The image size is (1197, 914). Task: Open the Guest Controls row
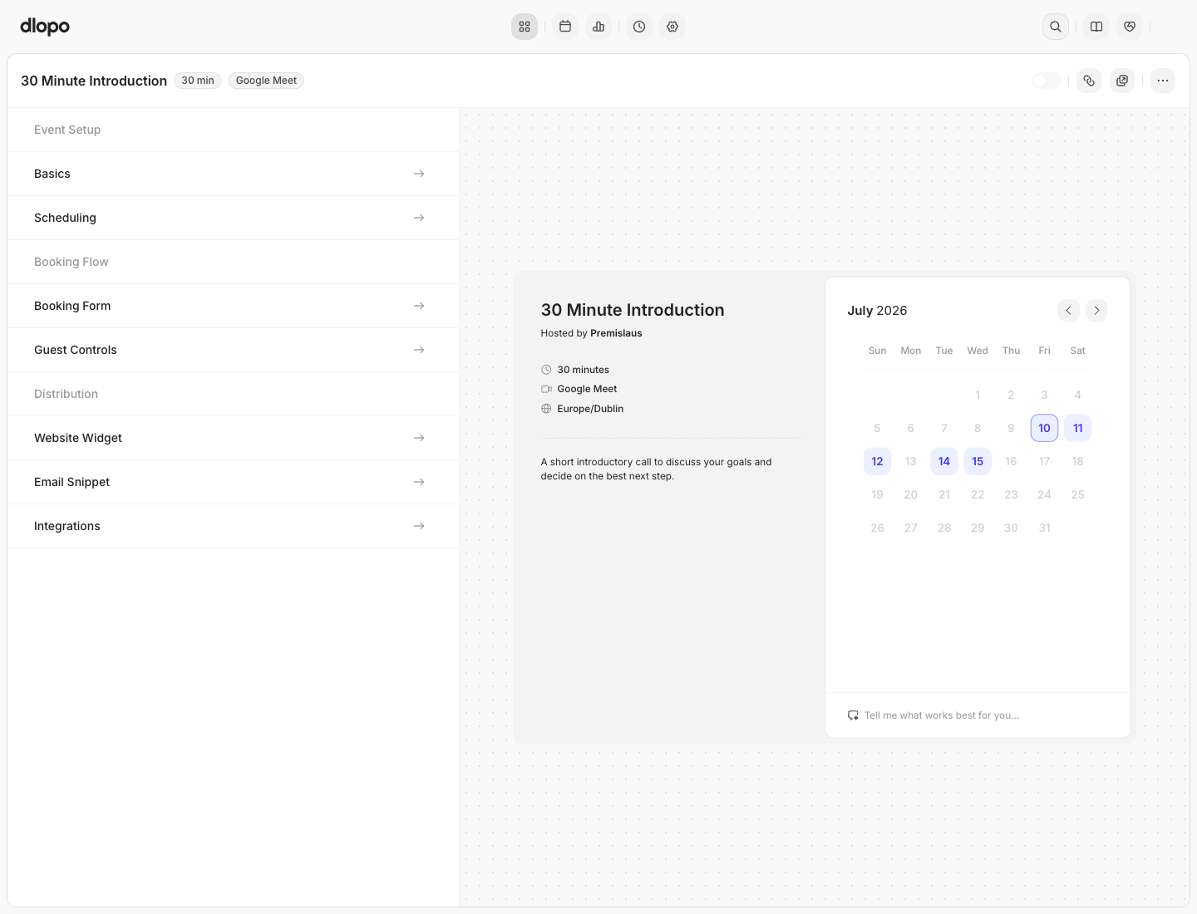pos(233,350)
